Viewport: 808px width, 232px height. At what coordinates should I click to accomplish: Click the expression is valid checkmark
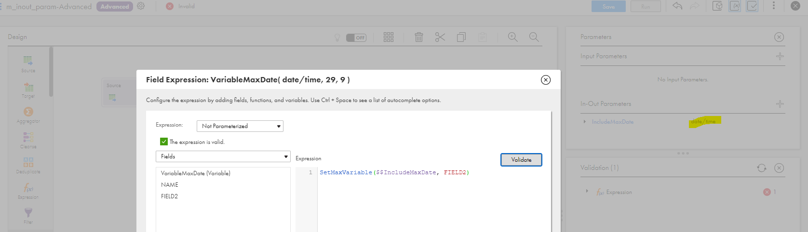164,142
